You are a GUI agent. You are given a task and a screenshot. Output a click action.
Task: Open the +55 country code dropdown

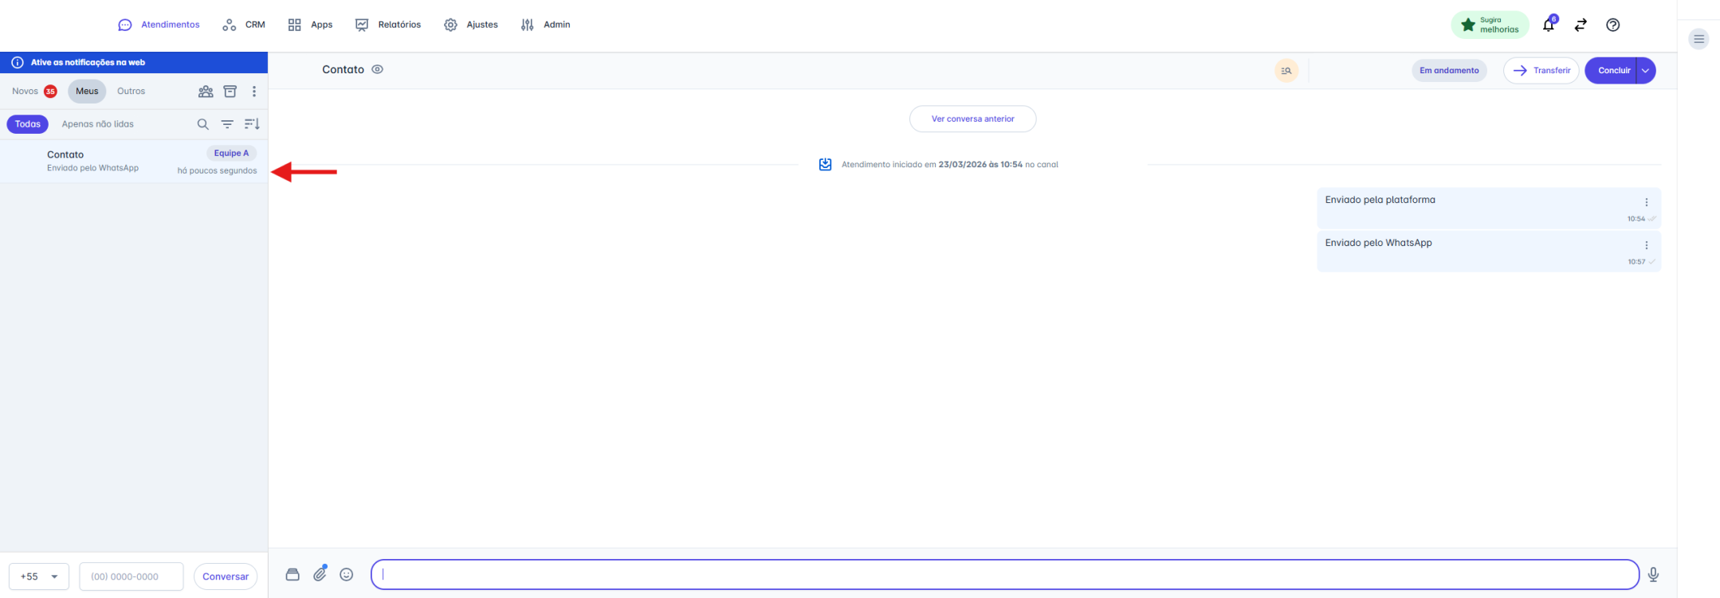point(39,577)
